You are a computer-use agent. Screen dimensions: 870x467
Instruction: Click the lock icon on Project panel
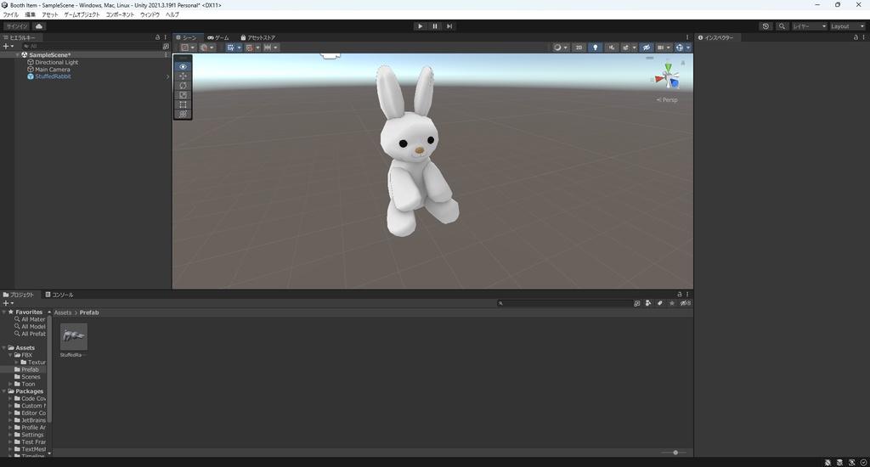click(x=679, y=295)
